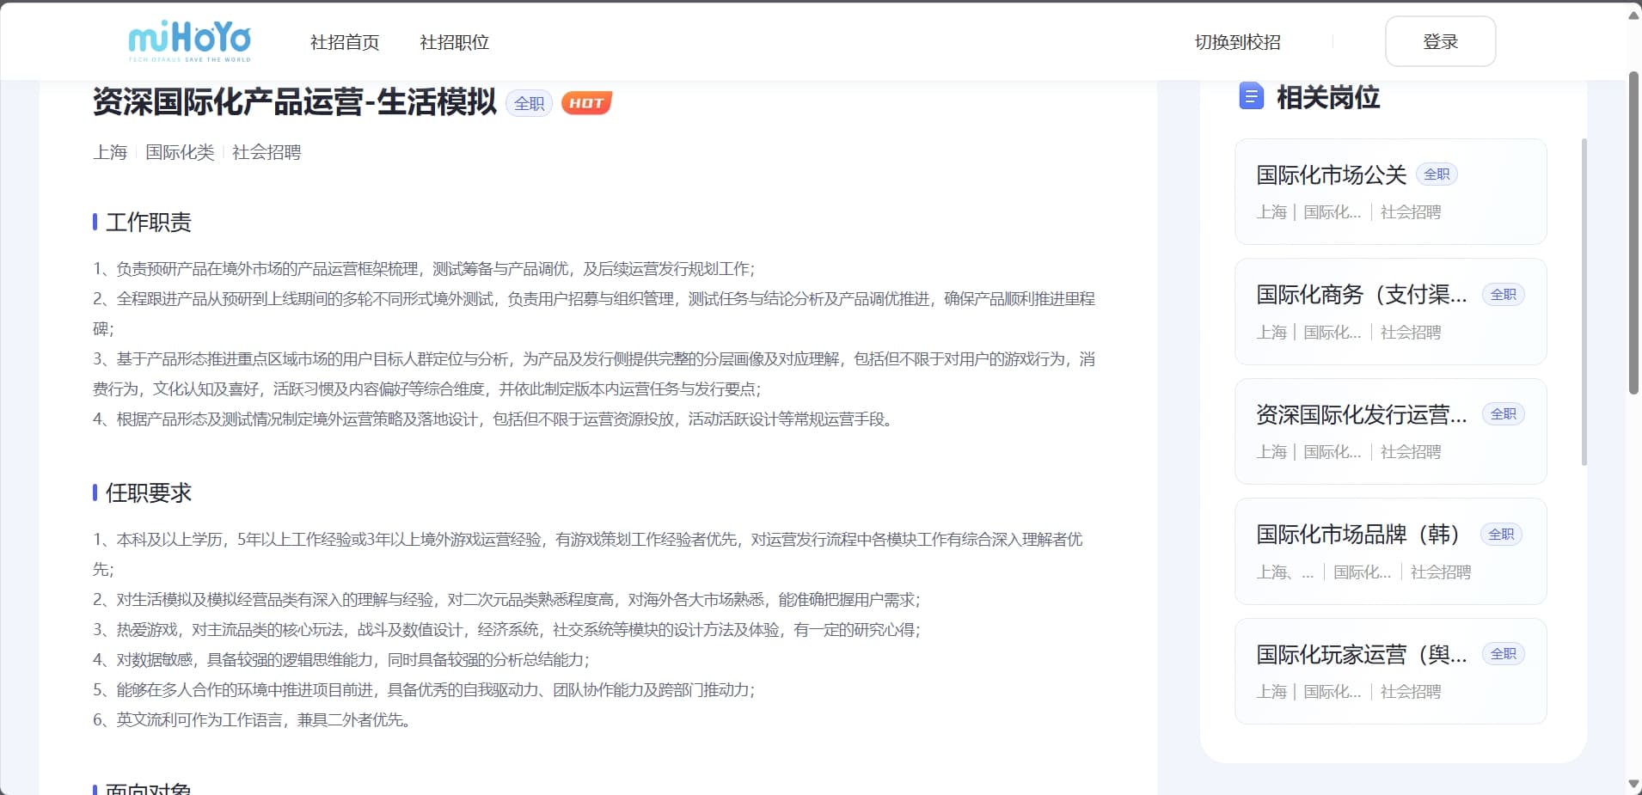Click 全职 tag on 国际化市场品牌（韩） card
This screenshot has height=795, width=1642.
(1501, 535)
